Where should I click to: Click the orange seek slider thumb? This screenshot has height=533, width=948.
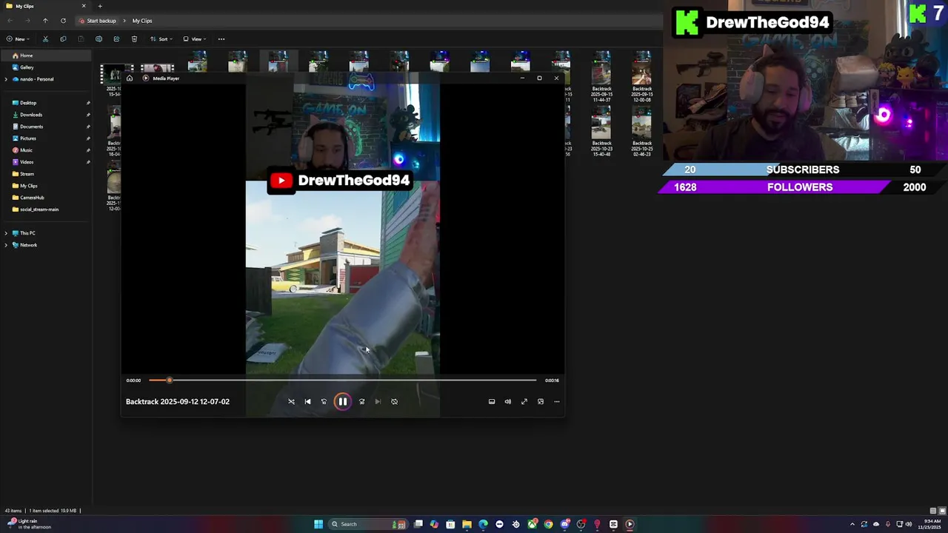tap(170, 381)
